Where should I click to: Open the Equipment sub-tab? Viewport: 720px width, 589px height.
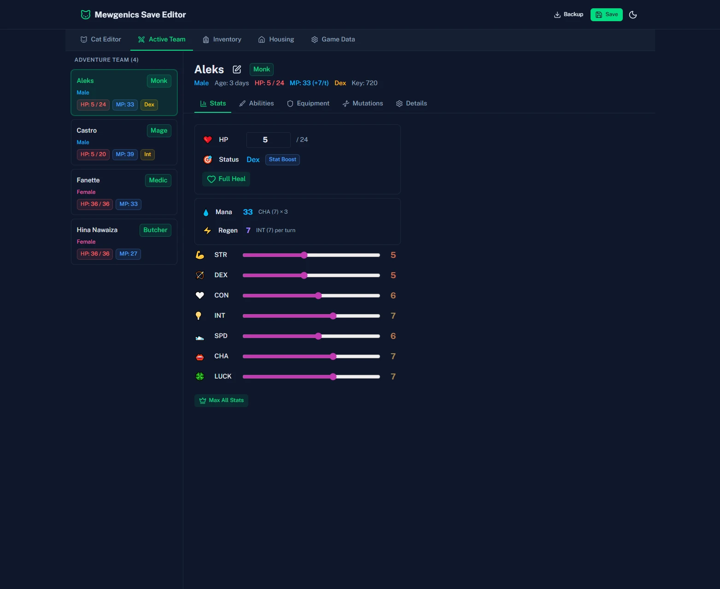pos(308,104)
